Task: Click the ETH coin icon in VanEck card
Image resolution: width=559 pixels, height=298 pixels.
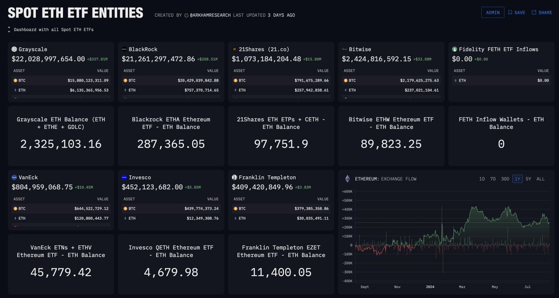Action: [15, 218]
